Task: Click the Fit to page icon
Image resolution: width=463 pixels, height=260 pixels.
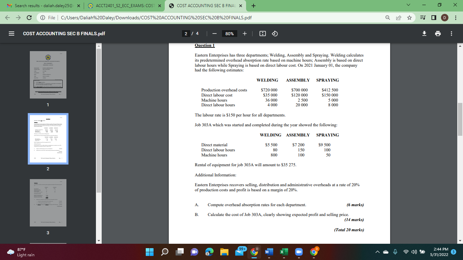Action: [262, 34]
